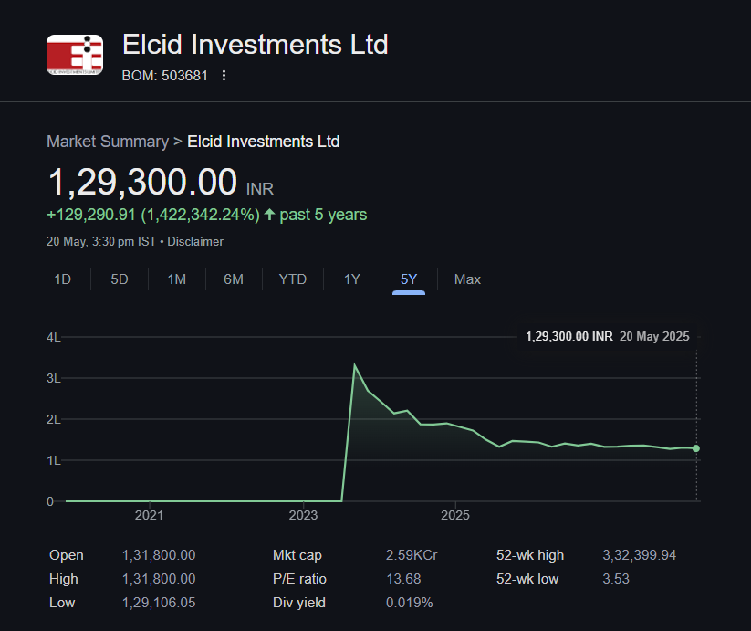Click the chart peak near 3L
This screenshot has width=751, height=631.
(354, 364)
